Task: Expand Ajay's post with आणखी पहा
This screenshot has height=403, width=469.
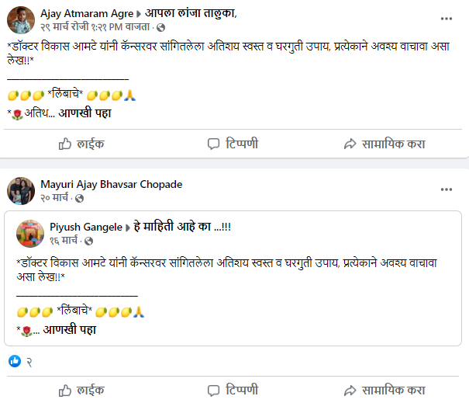Action: (x=86, y=113)
